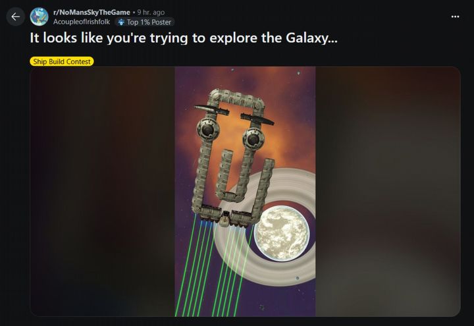Click the paperclip ship's right round eye pod
Viewport: 474px width, 326px height.
click(253, 139)
